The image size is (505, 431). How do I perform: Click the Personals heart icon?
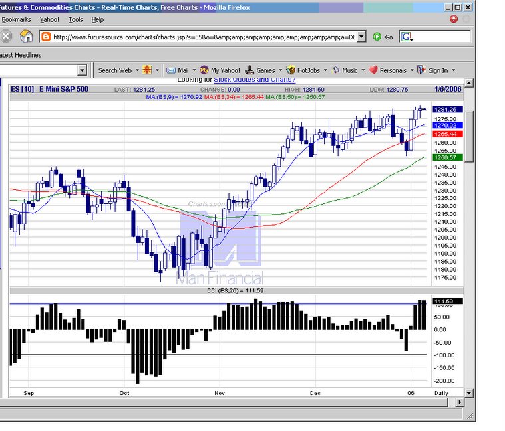pos(373,70)
